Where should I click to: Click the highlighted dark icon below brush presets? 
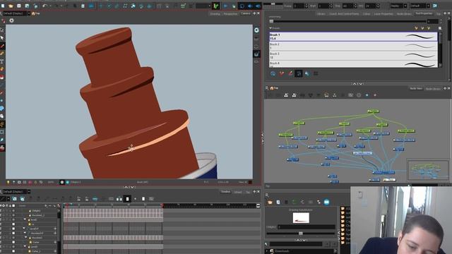[x=299, y=73]
